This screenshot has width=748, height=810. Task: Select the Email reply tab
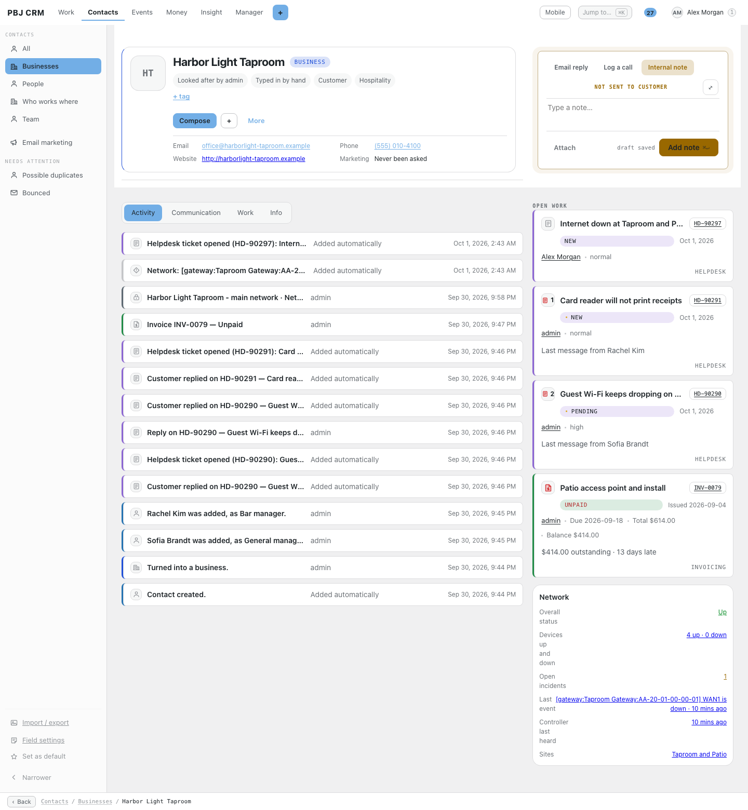(571, 67)
